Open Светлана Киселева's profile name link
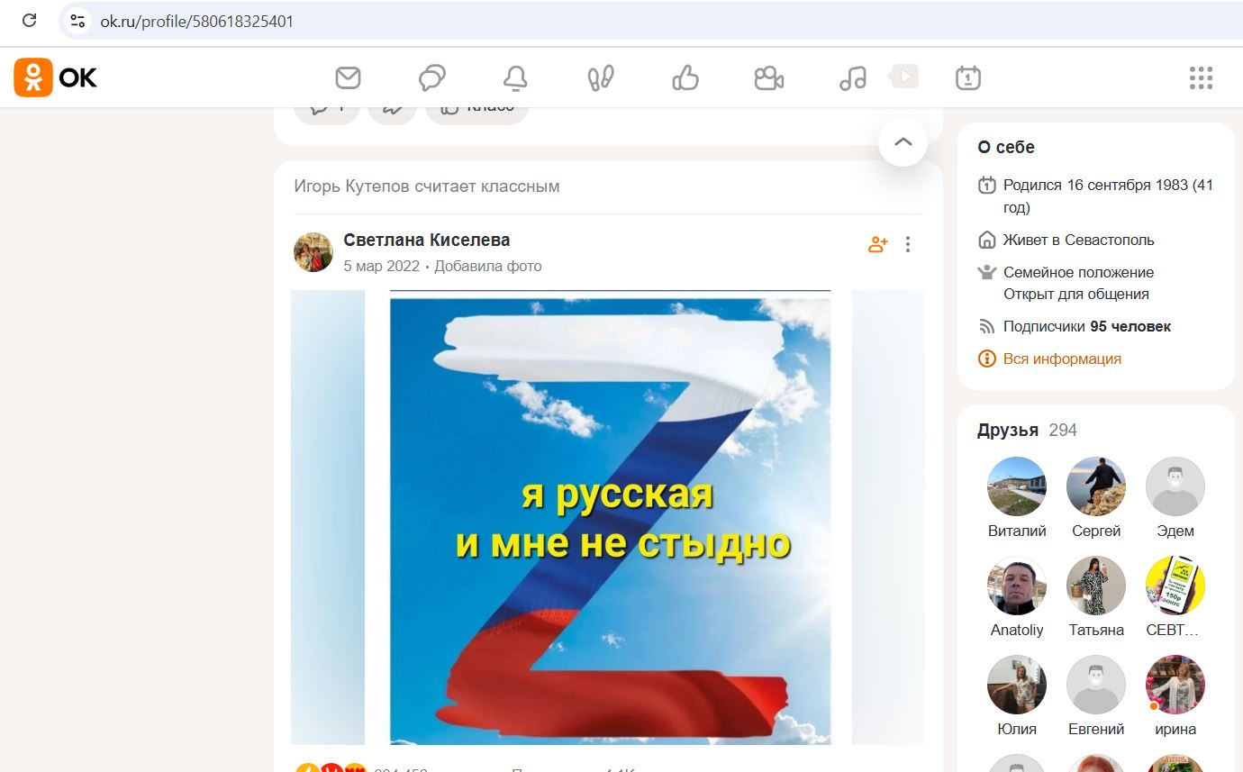 click(x=427, y=240)
